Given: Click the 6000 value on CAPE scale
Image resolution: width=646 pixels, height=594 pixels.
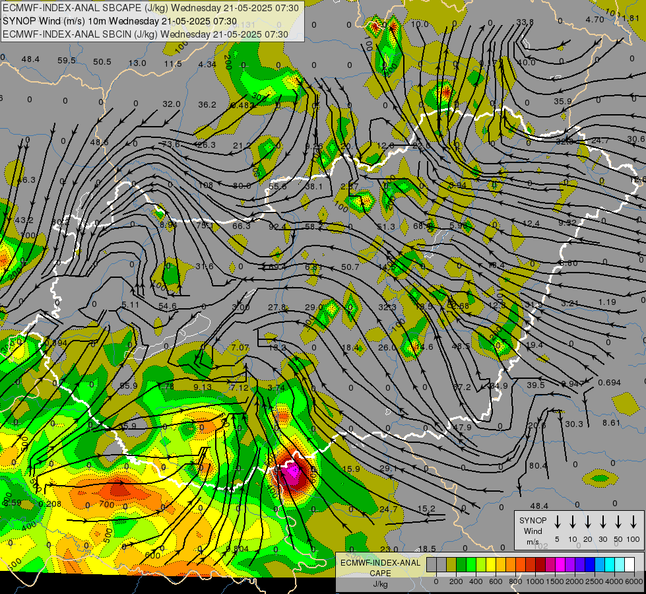Looking at the screenshot, I should point(635,581).
